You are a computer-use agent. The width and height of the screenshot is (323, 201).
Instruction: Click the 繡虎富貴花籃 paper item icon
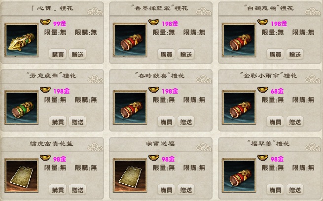(22, 175)
